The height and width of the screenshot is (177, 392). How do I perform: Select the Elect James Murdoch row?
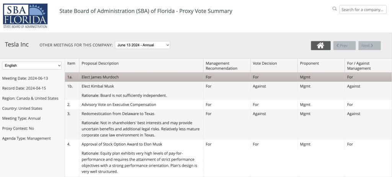pyautogui.click(x=228, y=77)
